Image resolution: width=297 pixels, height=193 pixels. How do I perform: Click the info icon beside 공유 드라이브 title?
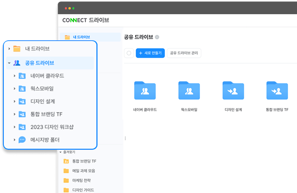click(157, 37)
